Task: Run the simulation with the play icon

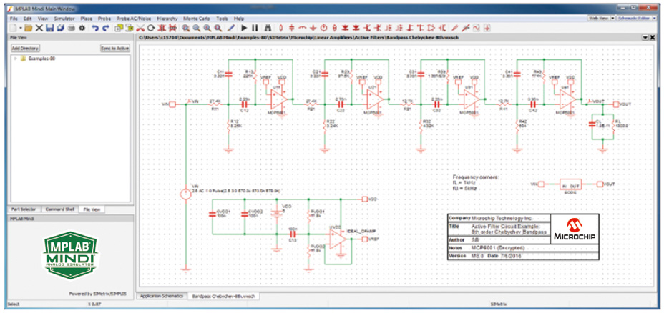Action: pyautogui.click(x=243, y=28)
